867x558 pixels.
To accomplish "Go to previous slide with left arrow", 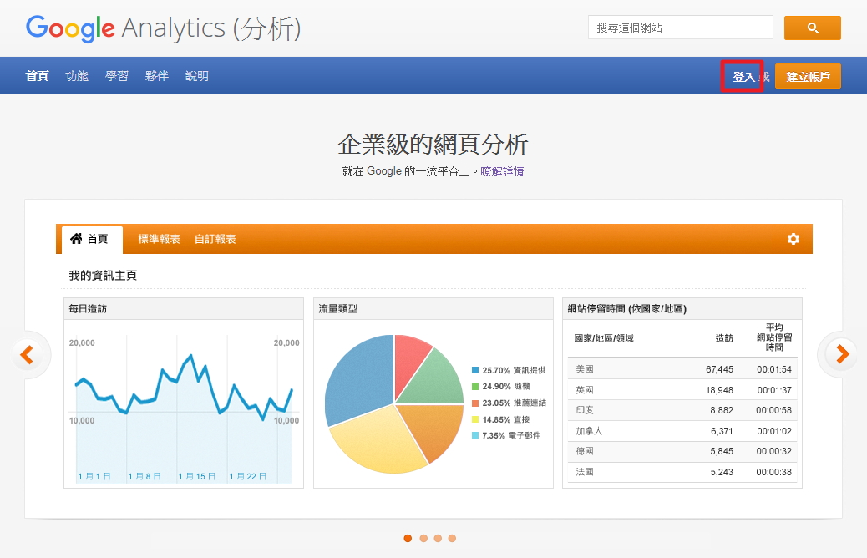I will [x=27, y=354].
